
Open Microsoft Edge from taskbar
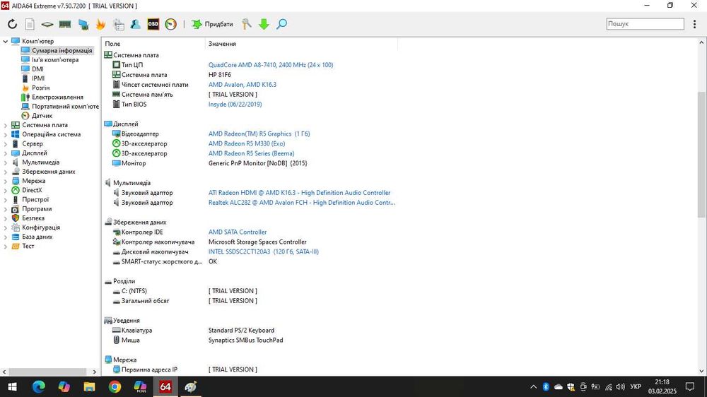point(39,386)
